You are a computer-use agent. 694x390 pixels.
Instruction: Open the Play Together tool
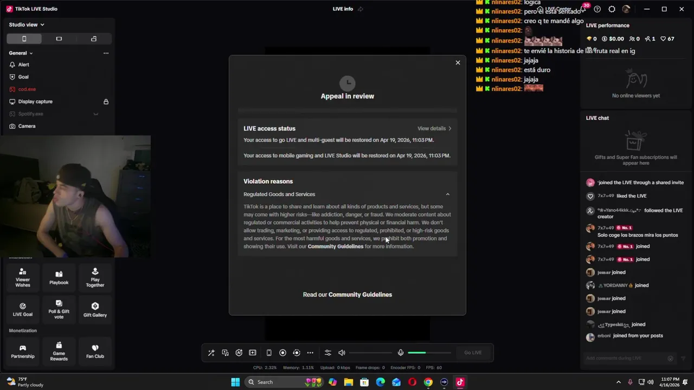click(95, 277)
